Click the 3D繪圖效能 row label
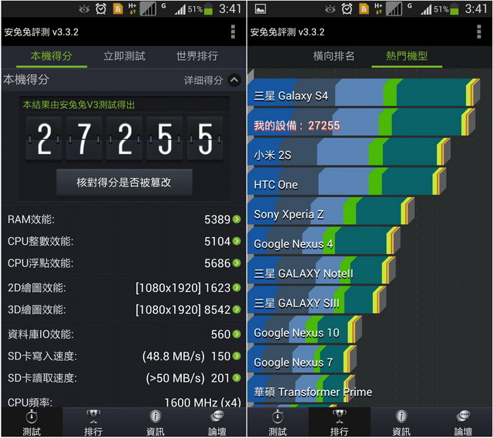This screenshot has width=493, height=438. click(x=37, y=309)
